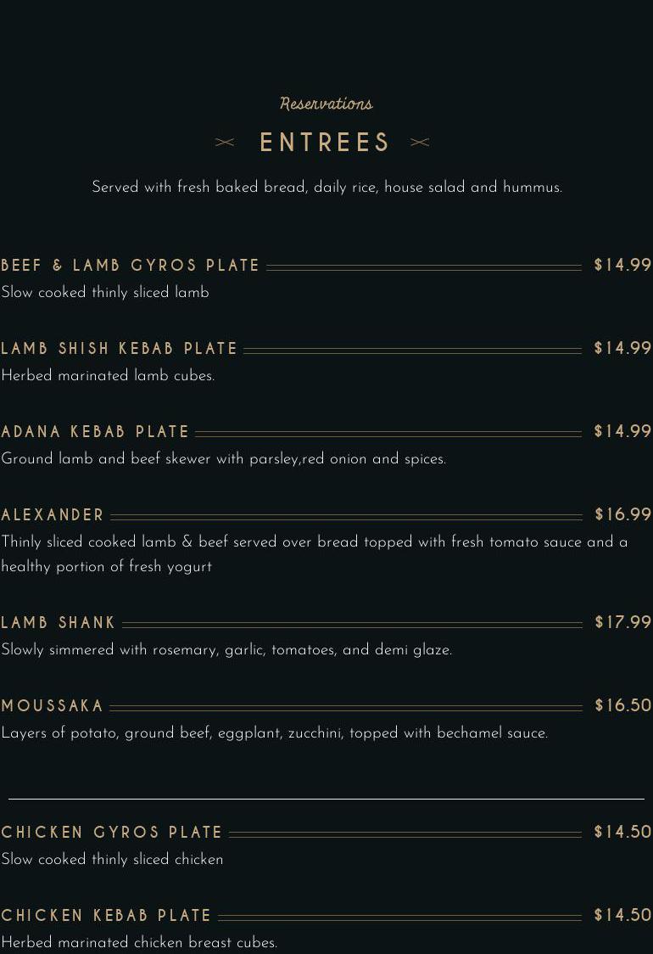Screen dimensions: 653x954
Task: Click the $17.99 Lamb Shank price
Action: (x=623, y=623)
